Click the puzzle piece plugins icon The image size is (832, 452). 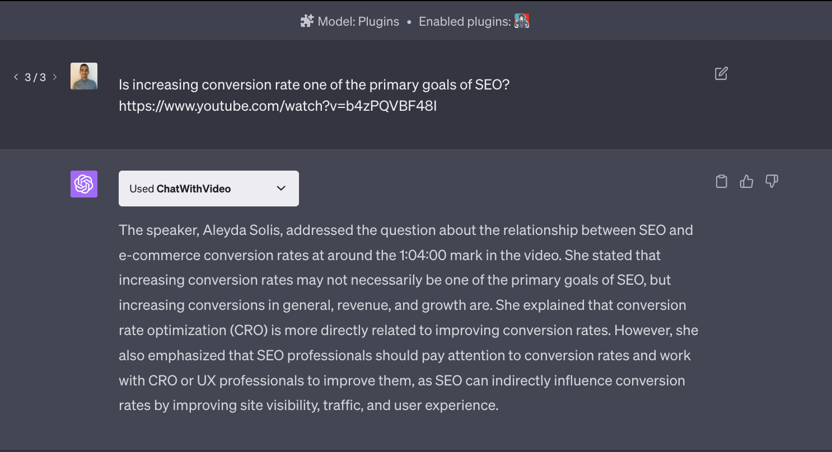pos(307,22)
